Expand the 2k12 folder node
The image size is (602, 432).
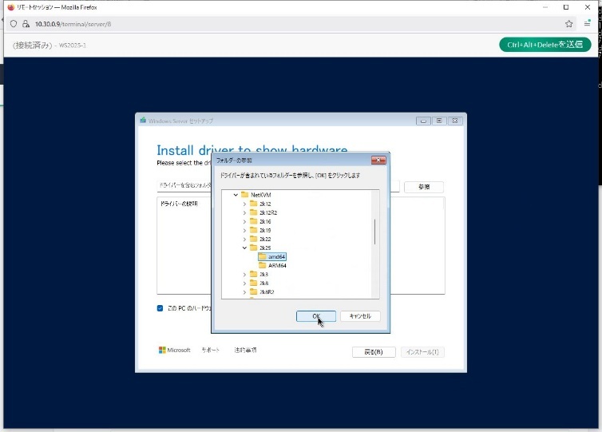[244, 204]
